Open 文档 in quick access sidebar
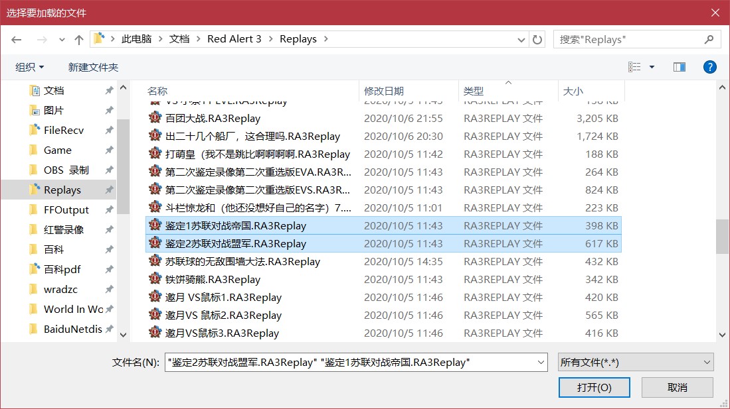Screen dimensions: 730x409 (x=54, y=91)
